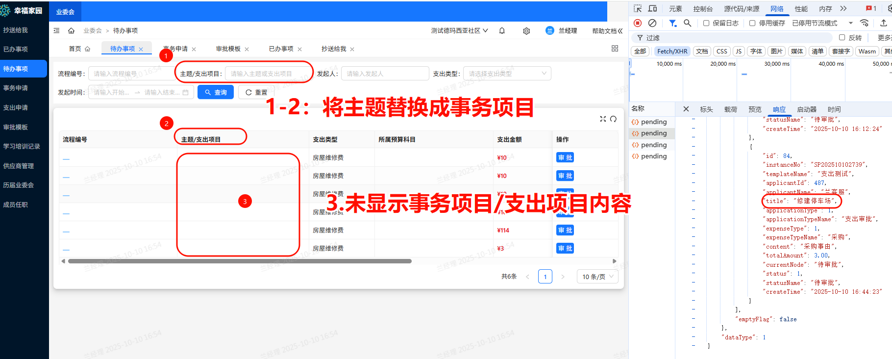This screenshot has height=359, width=892.
Task: Close the 抄送给我 tab
Action: click(x=352, y=49)
